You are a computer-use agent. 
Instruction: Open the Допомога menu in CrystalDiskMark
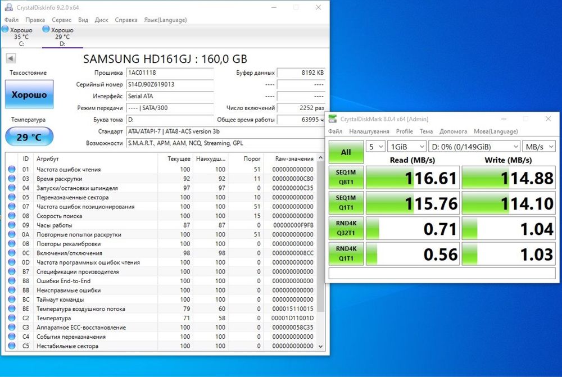[x=453, y=131]
